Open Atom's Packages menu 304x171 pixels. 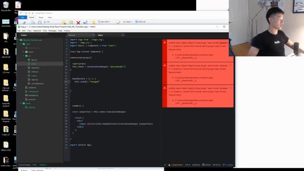click(x=52, y=30)
